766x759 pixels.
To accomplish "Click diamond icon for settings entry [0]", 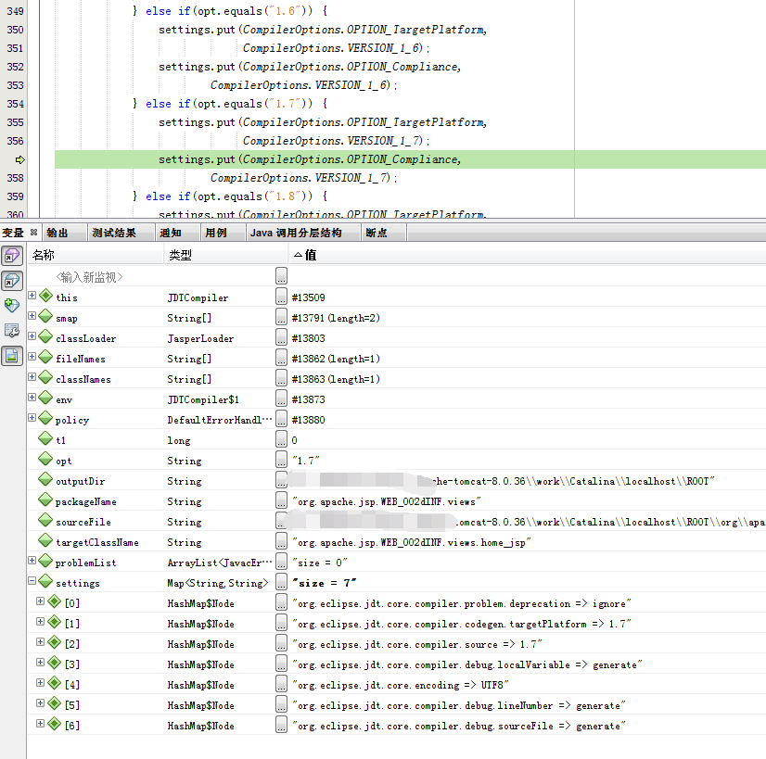I will (54, 601).
